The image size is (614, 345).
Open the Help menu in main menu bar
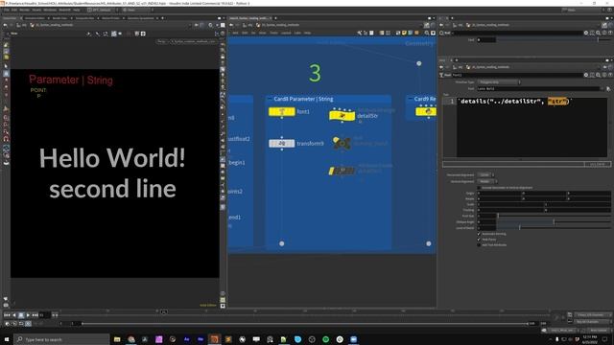pyautogui.click(x=77, y=10)
